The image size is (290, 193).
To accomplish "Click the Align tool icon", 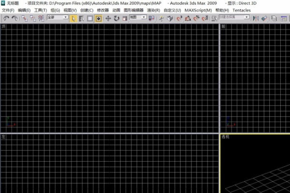I will [x=264, y=18].
